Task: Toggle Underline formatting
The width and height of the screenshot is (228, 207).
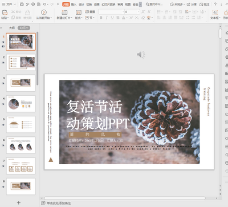Action: [112, 18]
